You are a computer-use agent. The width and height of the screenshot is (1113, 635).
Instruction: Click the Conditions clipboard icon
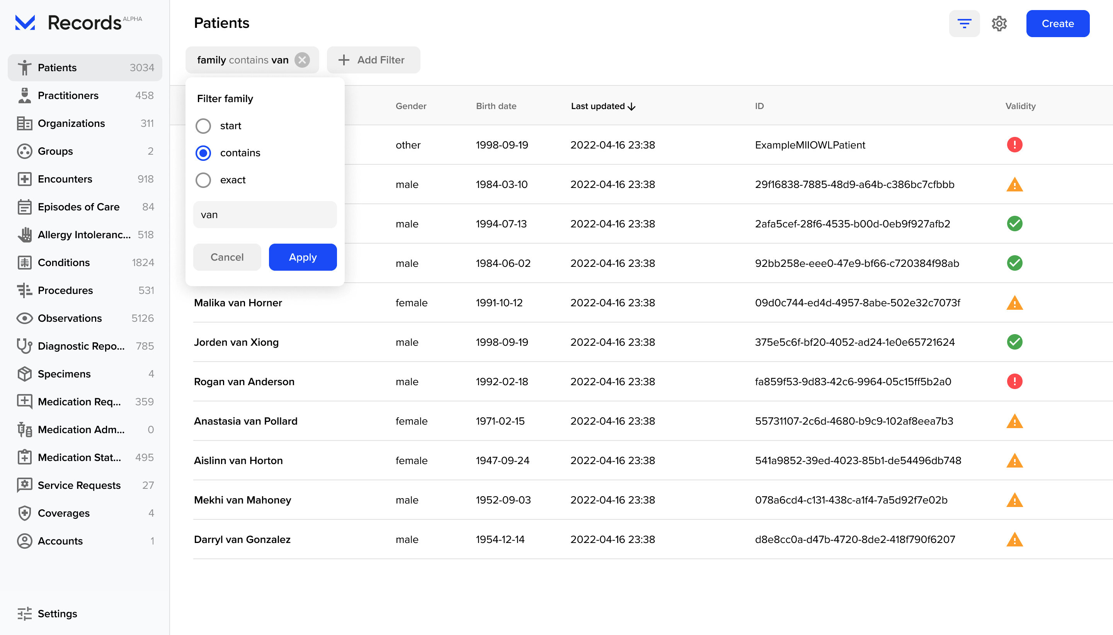(25, 263)
